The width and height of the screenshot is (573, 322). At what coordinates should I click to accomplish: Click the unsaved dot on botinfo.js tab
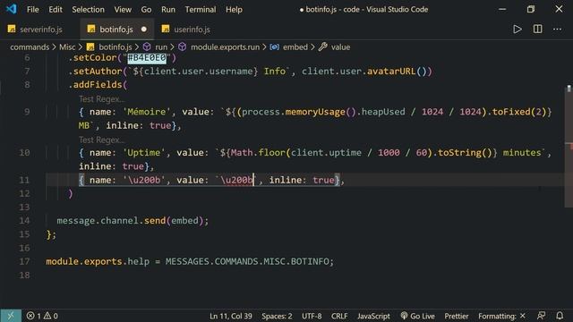click(x=144, y=30)
